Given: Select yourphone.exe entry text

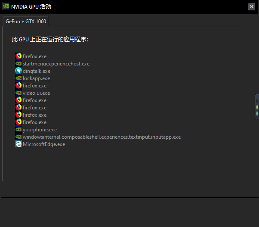Looking at the screenshot, I should [40, 130].
